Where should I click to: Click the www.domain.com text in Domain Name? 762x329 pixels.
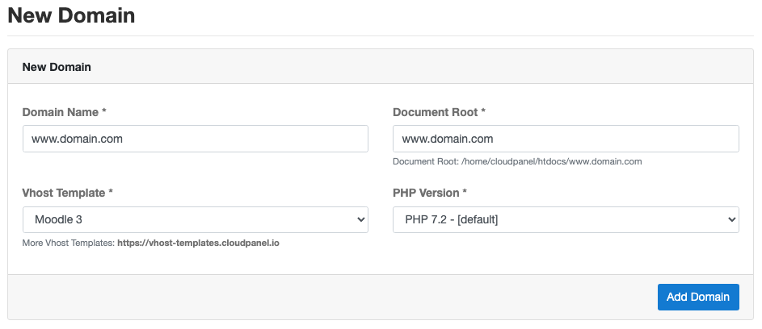point(77,140)
